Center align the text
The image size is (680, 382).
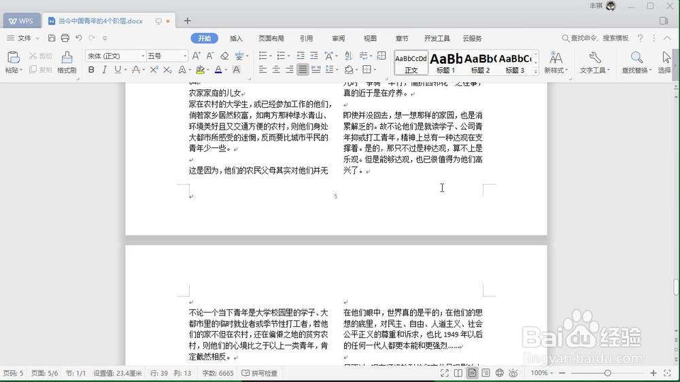click(x=276, y=70)
